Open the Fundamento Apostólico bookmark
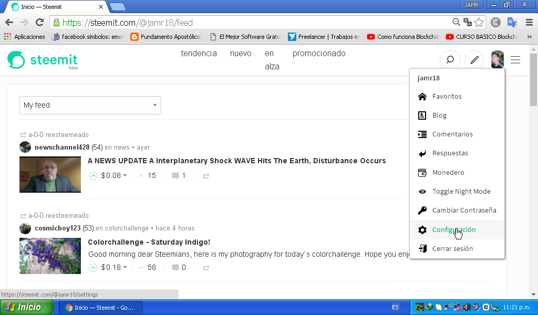The height and width of the screenshot is (315, 538). pos(166,37)
